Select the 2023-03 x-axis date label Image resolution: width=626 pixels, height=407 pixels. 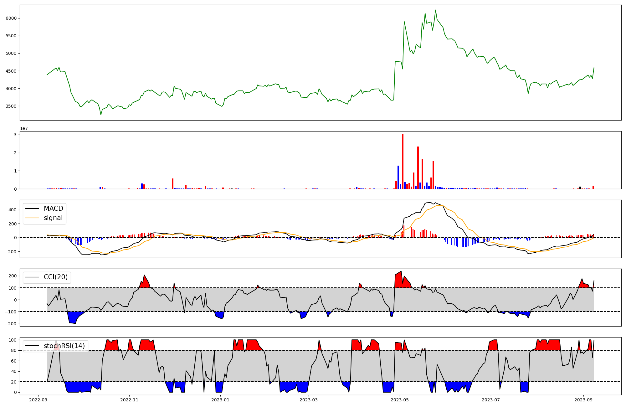(x=309, y=400)
